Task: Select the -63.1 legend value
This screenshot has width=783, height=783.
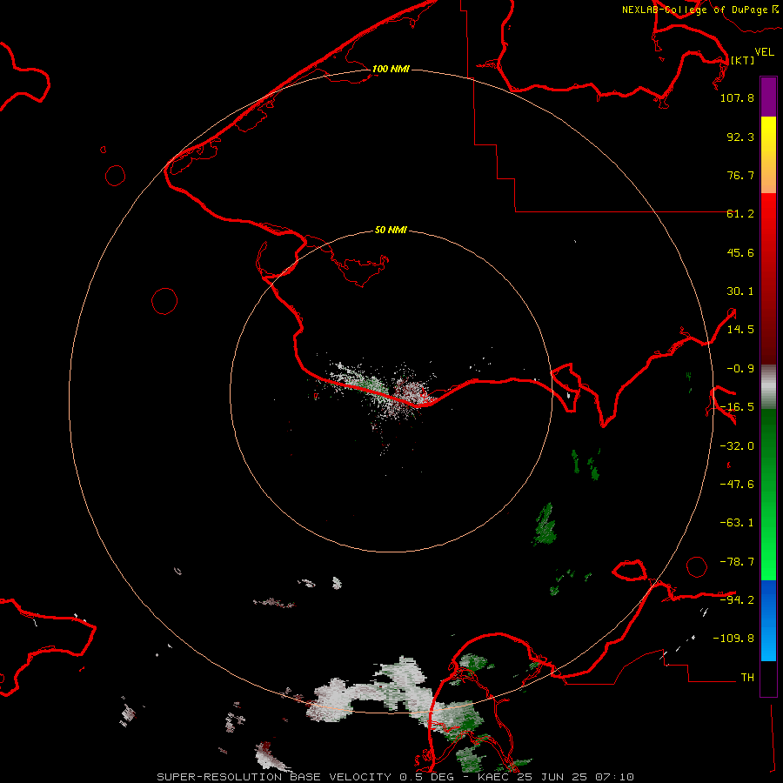Action: point(737,523)
